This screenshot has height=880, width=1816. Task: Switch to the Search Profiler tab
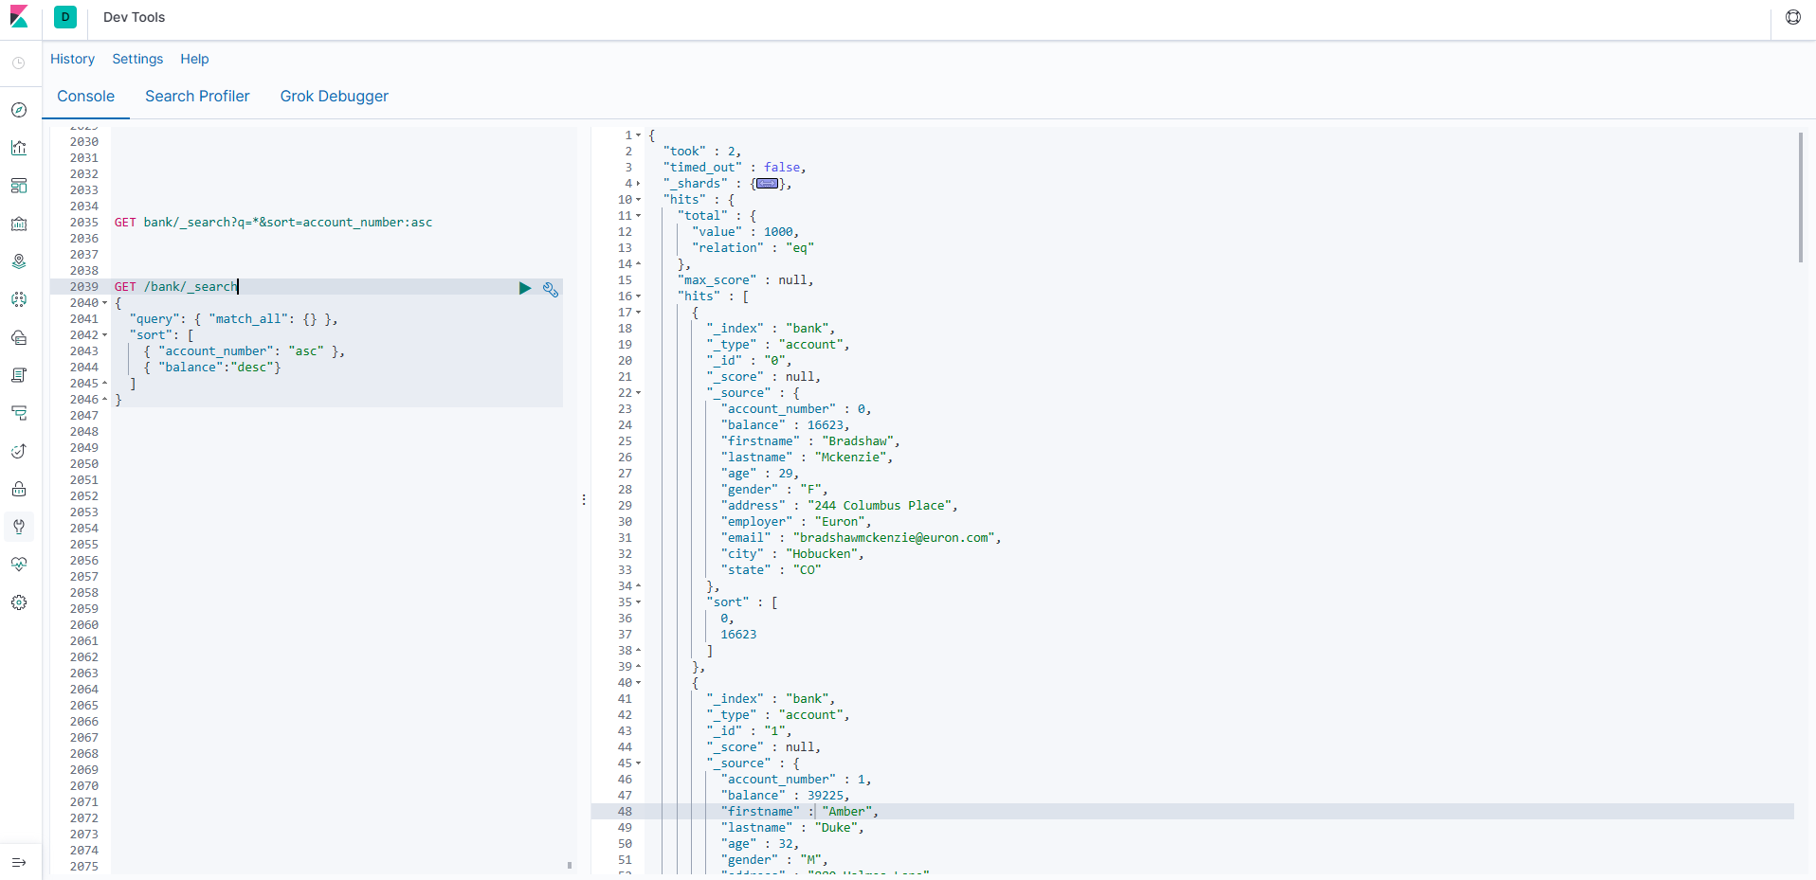pos(197,97)
